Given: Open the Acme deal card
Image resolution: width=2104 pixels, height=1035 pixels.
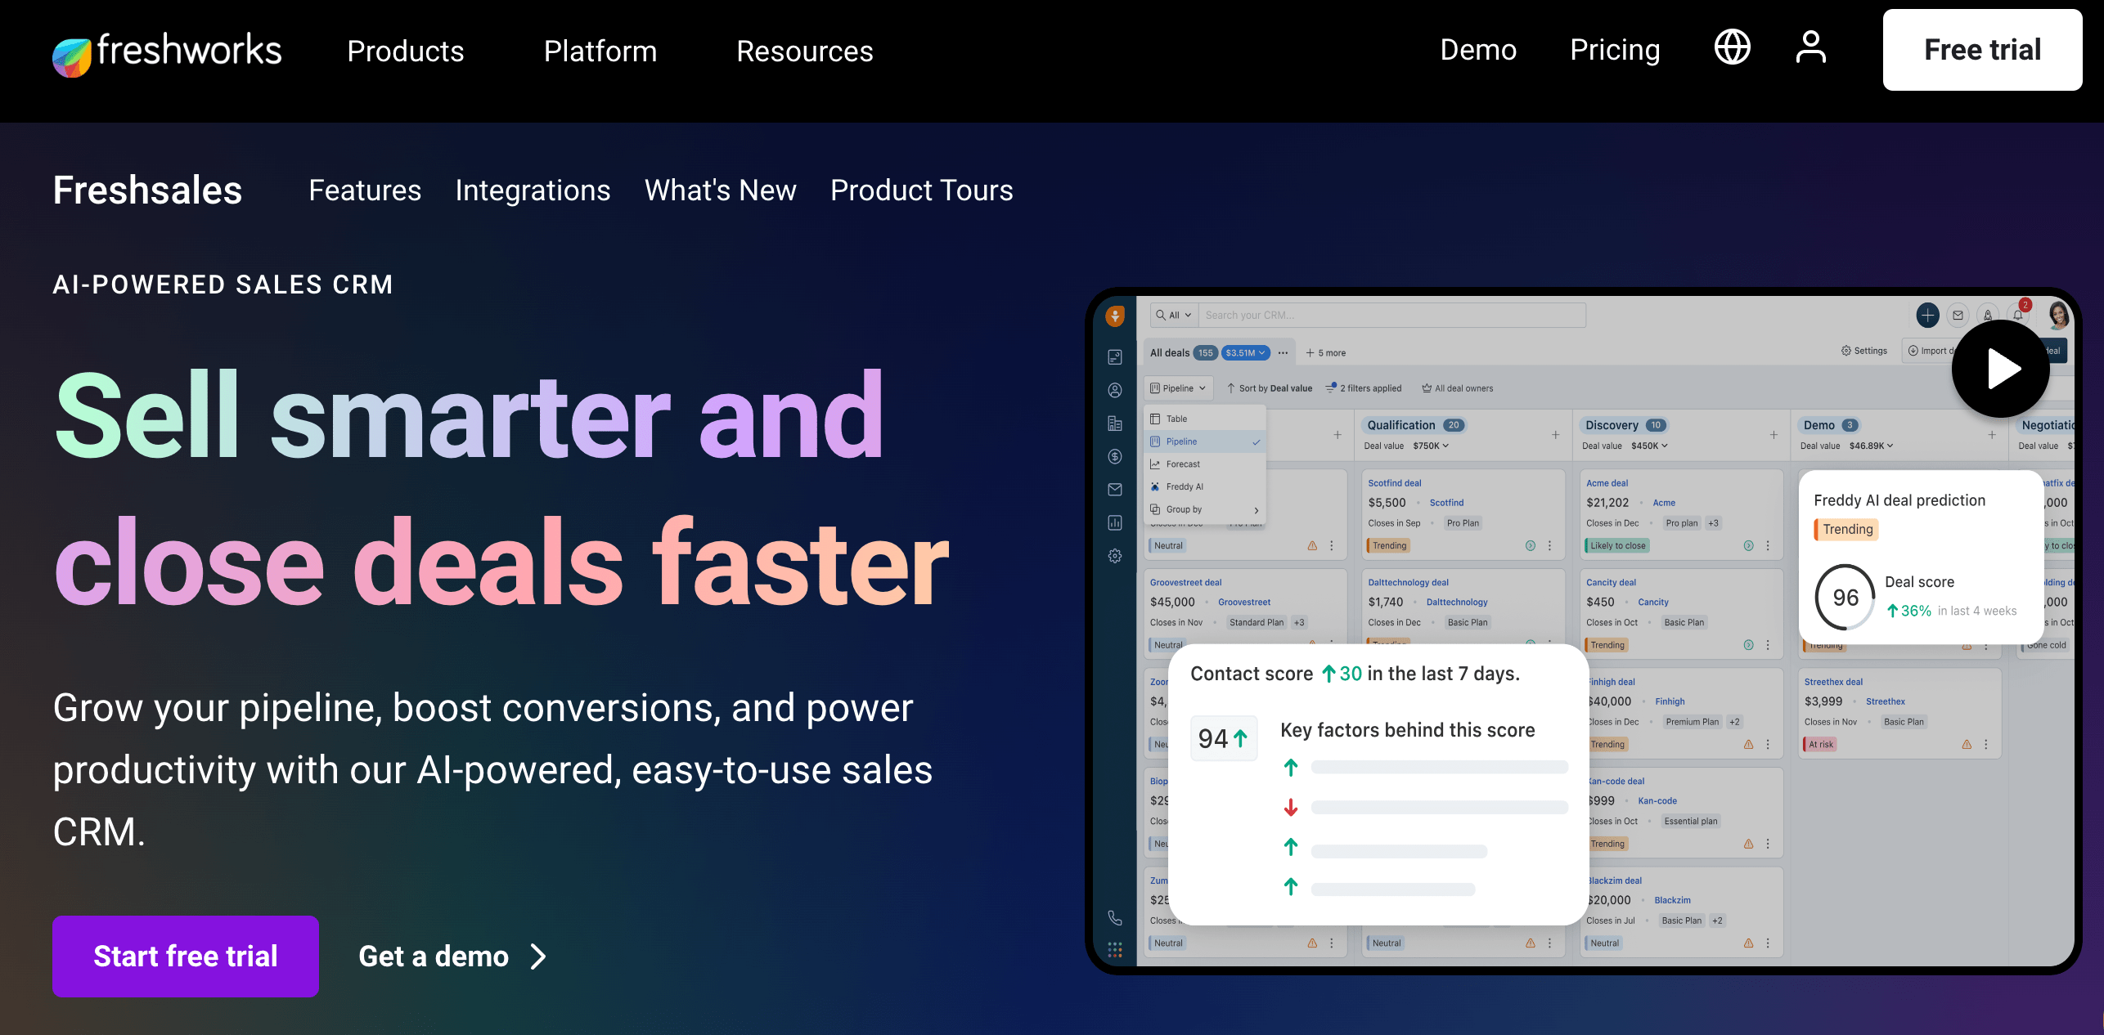Looking at the screenshot, I should (x=1680, y=513).
